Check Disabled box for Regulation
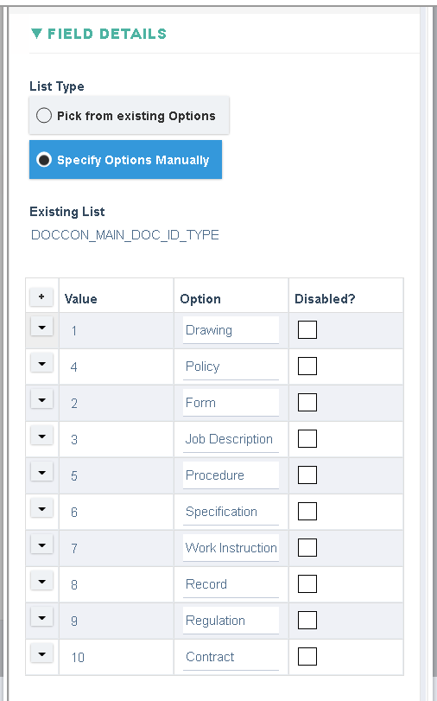 (x=307, y=620)
